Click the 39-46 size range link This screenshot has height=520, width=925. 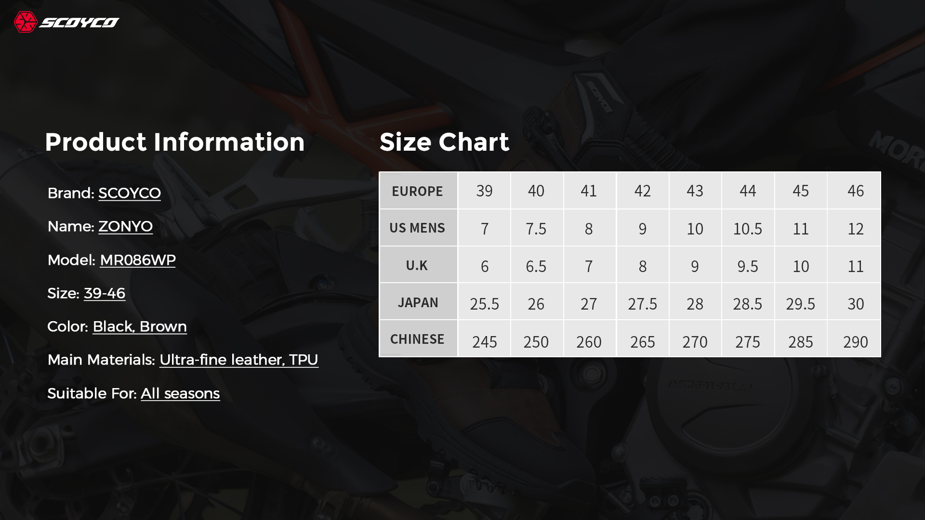coord(105,293)
